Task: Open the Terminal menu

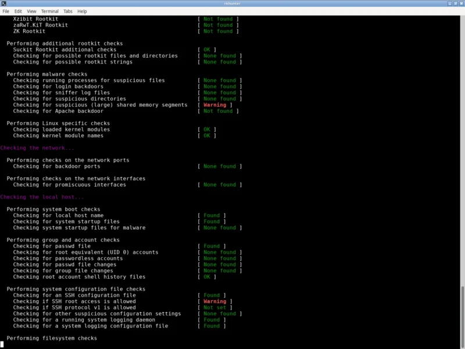Action: [50, 11]
